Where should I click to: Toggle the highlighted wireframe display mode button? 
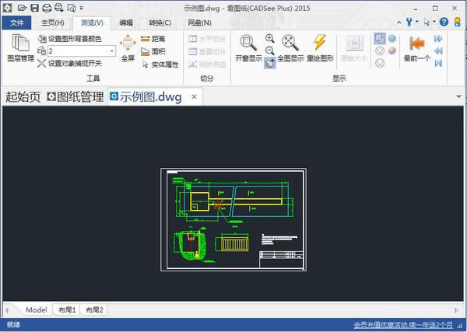pos(379,38)
